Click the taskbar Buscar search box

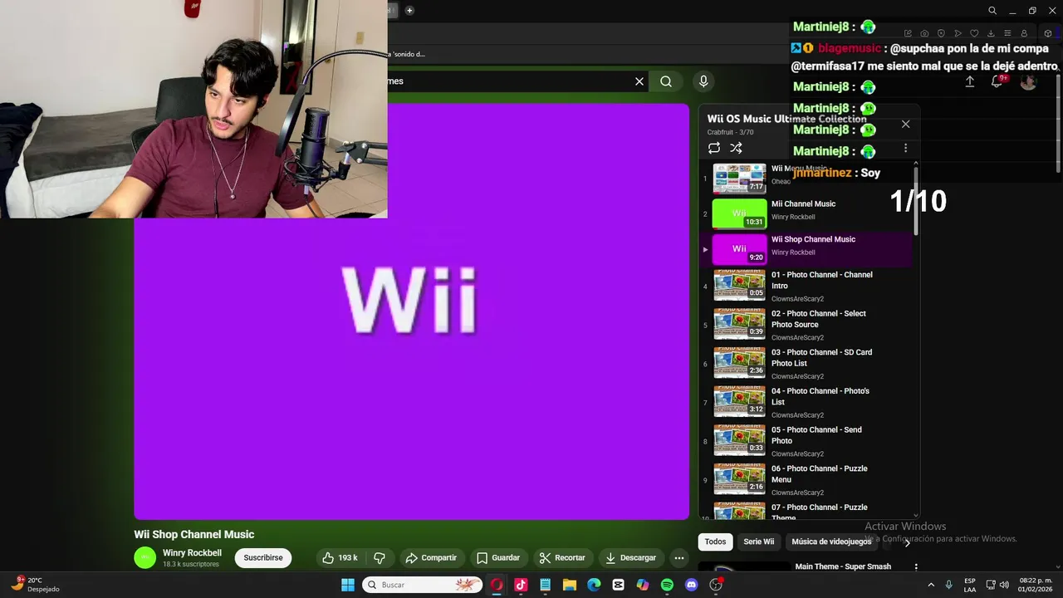[x=422, y=585]
